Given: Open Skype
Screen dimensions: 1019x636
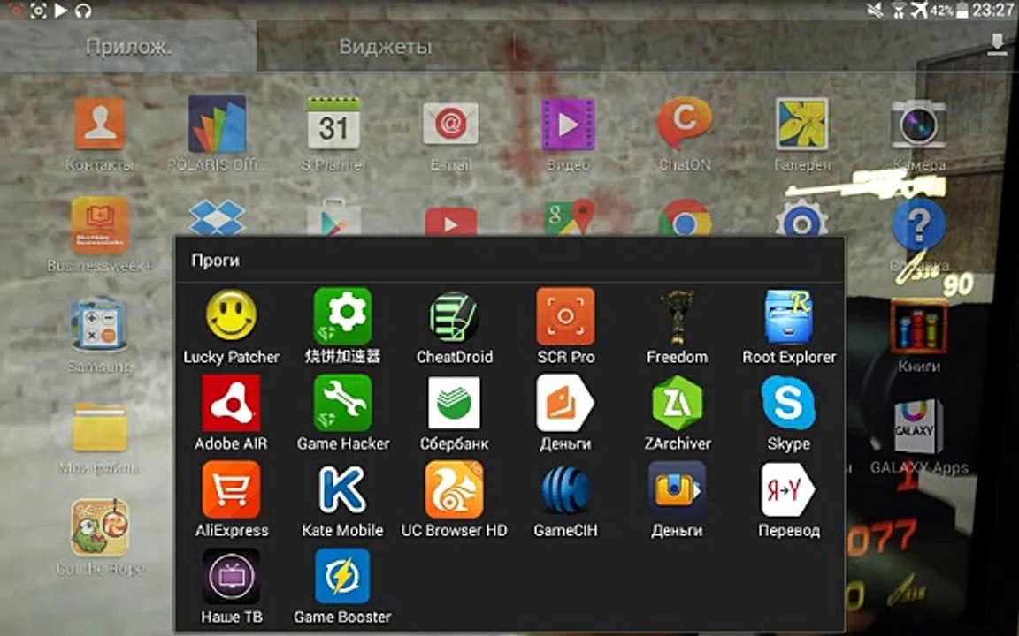Looking at the screenshot, I should click(x=788, y=403).
